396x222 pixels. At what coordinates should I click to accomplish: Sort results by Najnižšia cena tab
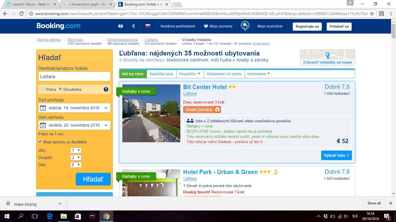[161, 74]
